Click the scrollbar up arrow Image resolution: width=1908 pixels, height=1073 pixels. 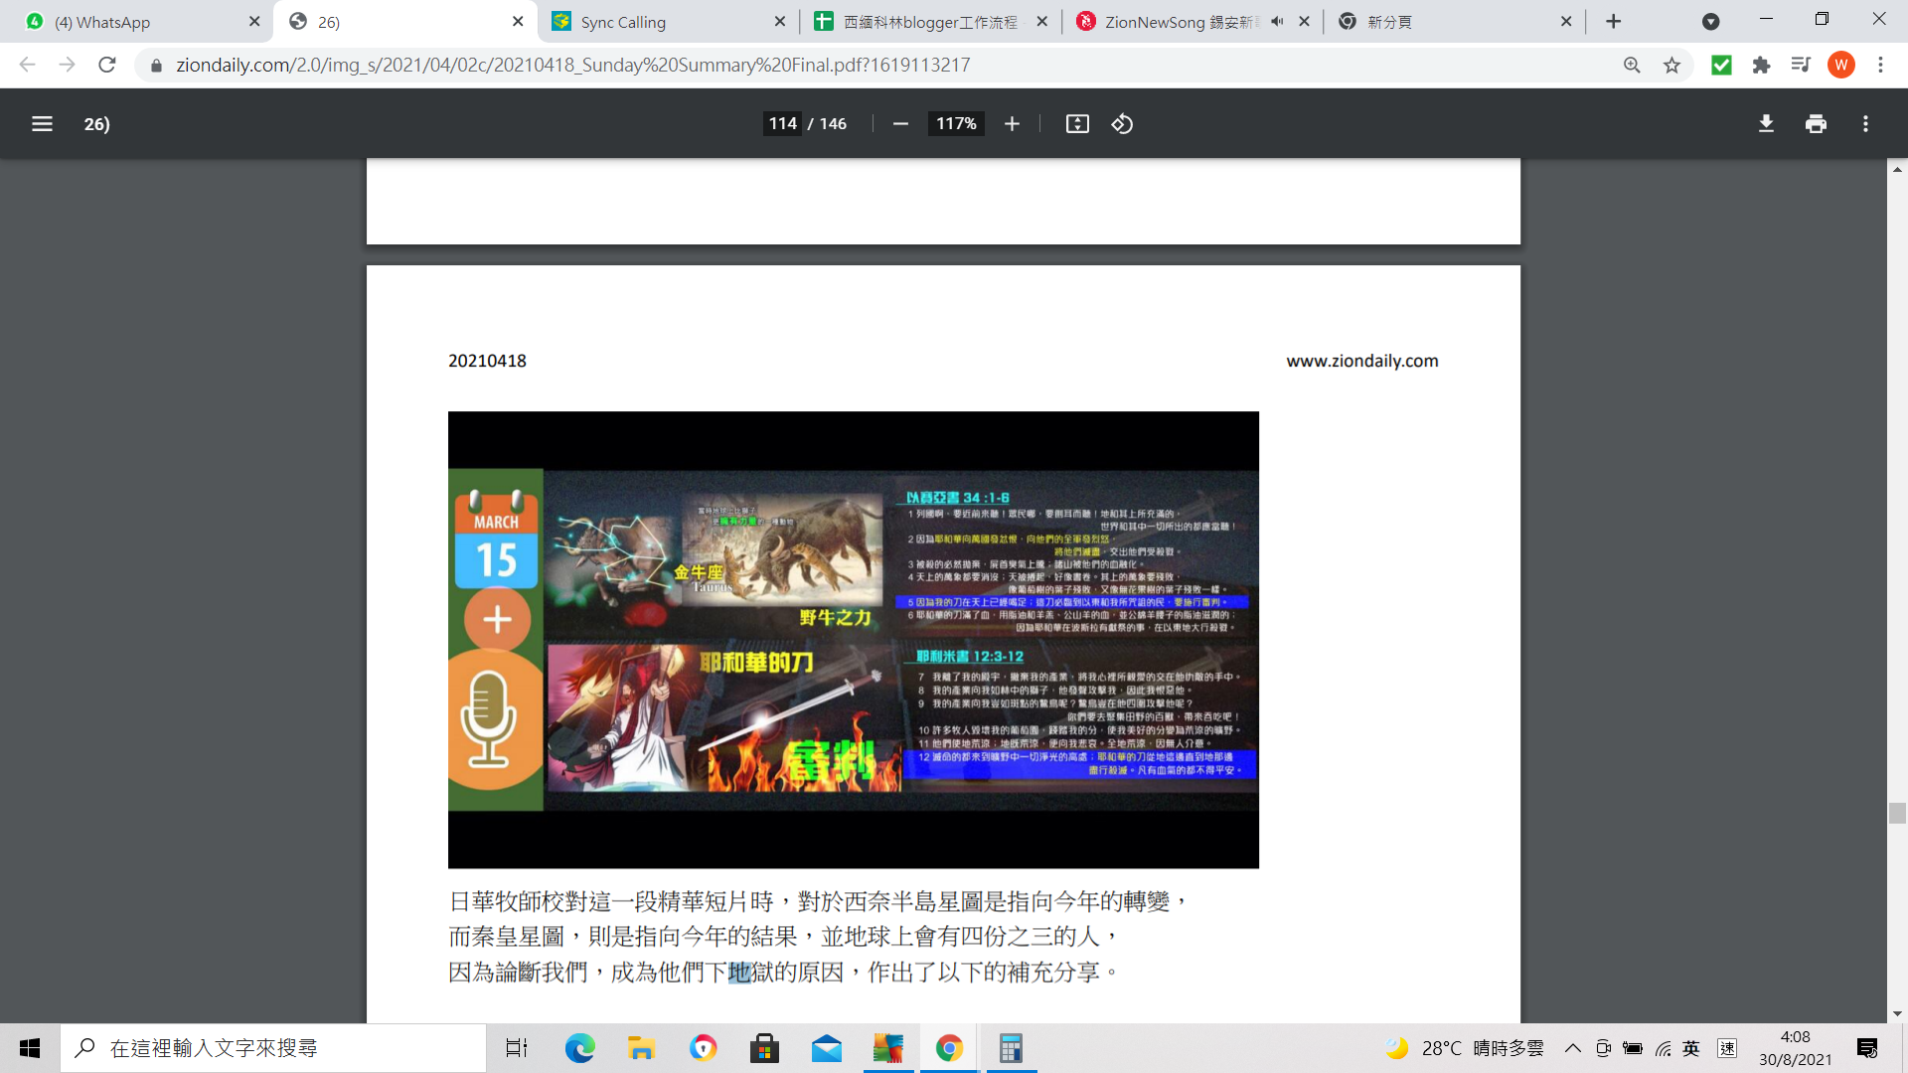coord(1897,169)
